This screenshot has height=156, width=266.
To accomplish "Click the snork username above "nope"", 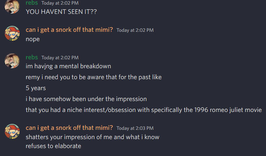I will pyautogui.click(x=69, y=30).
